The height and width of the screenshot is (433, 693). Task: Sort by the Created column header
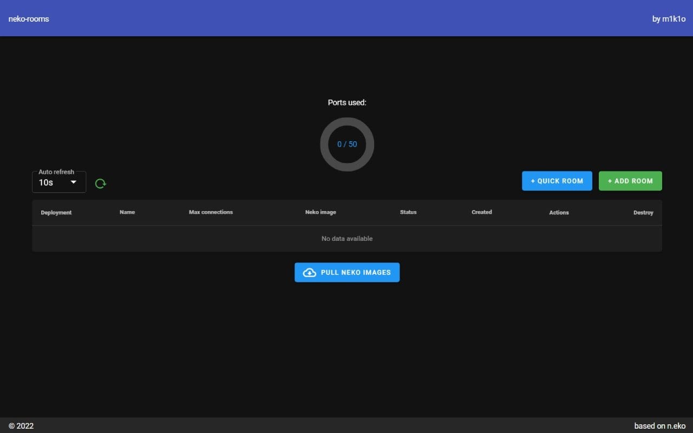(x=481, y=212)
